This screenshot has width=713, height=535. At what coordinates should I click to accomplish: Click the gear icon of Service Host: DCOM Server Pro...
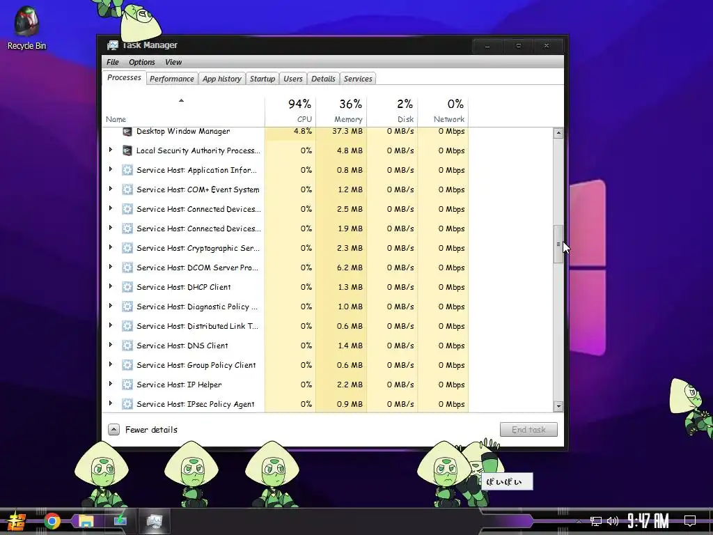tap(127, 267)
